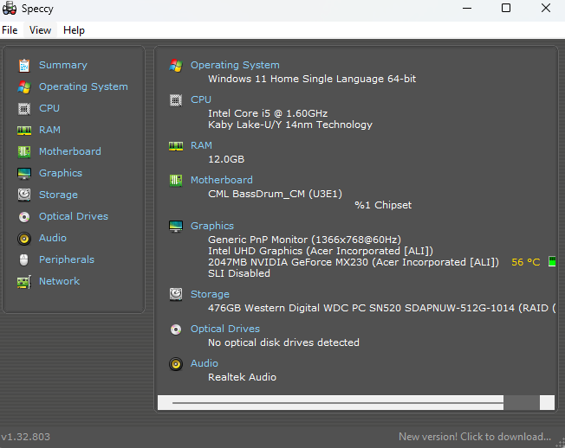Click the Graphics monitor icon in sidebar
565x448 pixels.
(24, 173)
